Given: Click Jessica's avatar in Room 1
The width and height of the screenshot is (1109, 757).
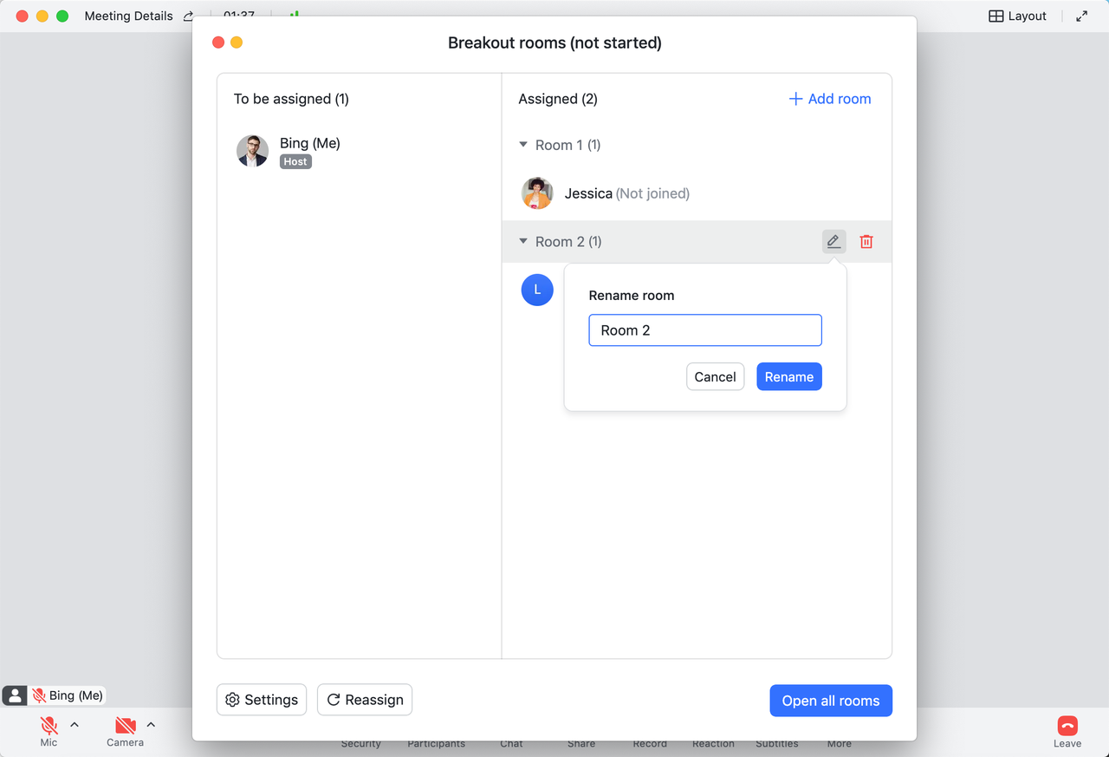Looking at the screenshot, I should (x=537, y=193).
